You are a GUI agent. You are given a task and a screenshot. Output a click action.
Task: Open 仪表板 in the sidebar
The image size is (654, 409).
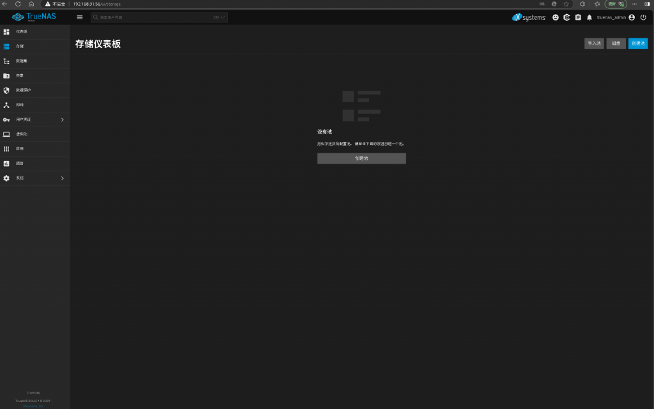click(22, 31)
